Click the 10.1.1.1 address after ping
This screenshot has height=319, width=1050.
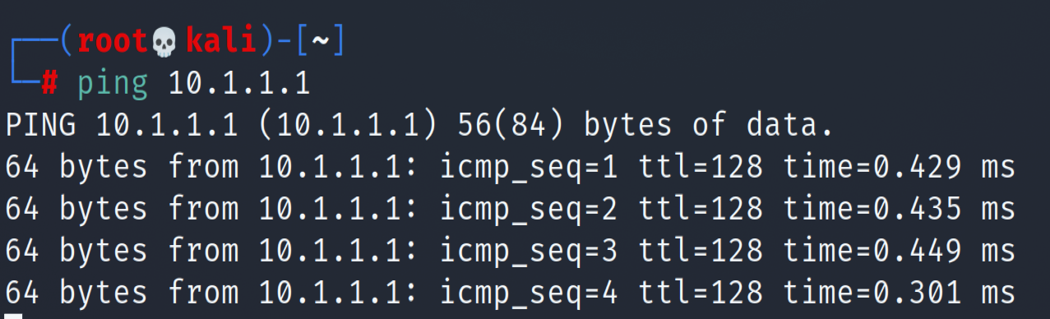(x=239, y=83)
